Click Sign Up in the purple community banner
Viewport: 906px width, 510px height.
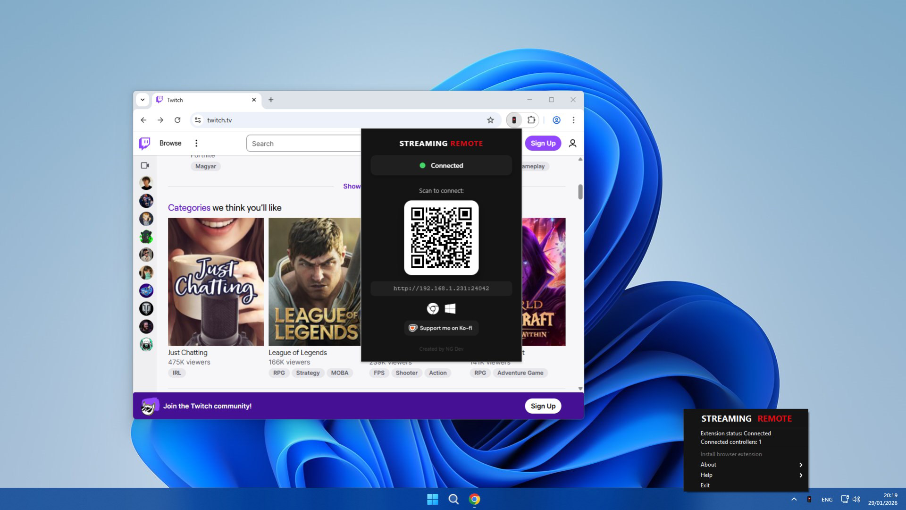click(x=543, y=406)
